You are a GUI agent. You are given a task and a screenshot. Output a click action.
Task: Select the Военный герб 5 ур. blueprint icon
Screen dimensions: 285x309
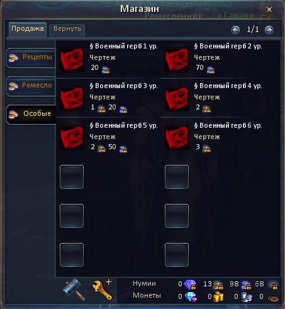pos(72,138)
